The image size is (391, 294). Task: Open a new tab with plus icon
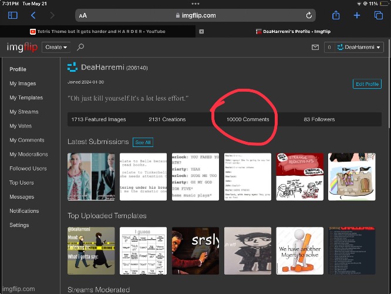pyautogui.click(x=356, y=16)
